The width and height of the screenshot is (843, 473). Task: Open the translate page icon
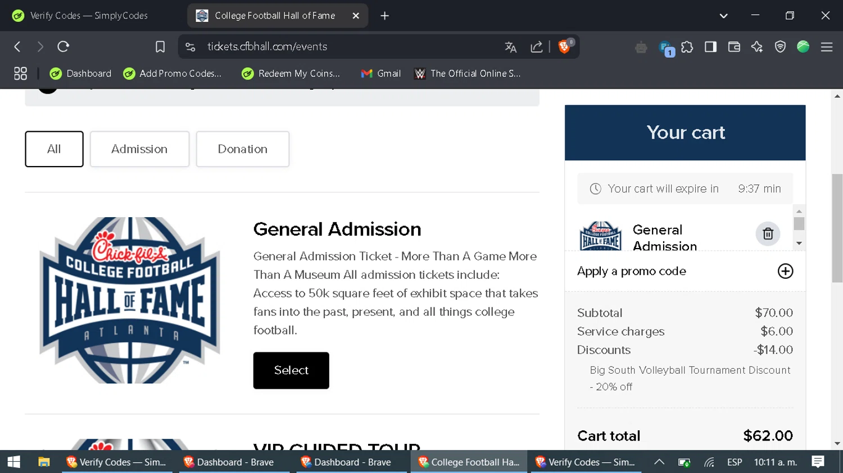[510, 47]
